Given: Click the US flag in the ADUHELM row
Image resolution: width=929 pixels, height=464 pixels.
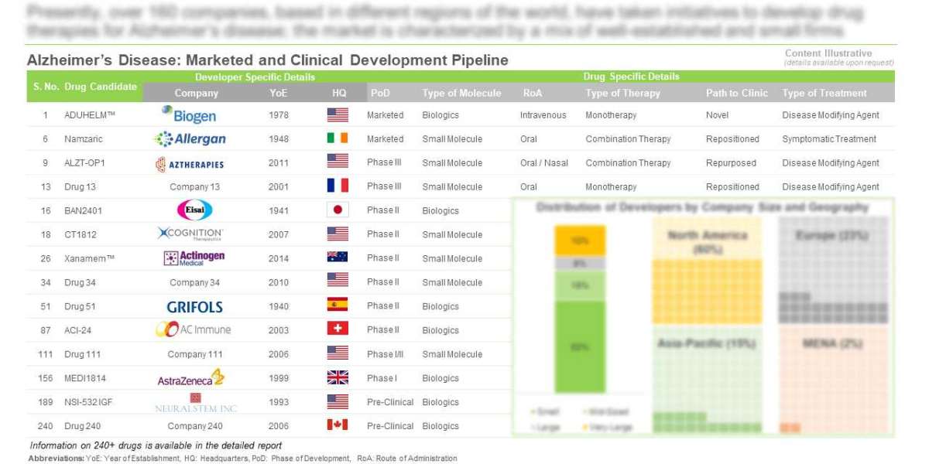Looking at the screenshot, I should click(x=338, y=114).
